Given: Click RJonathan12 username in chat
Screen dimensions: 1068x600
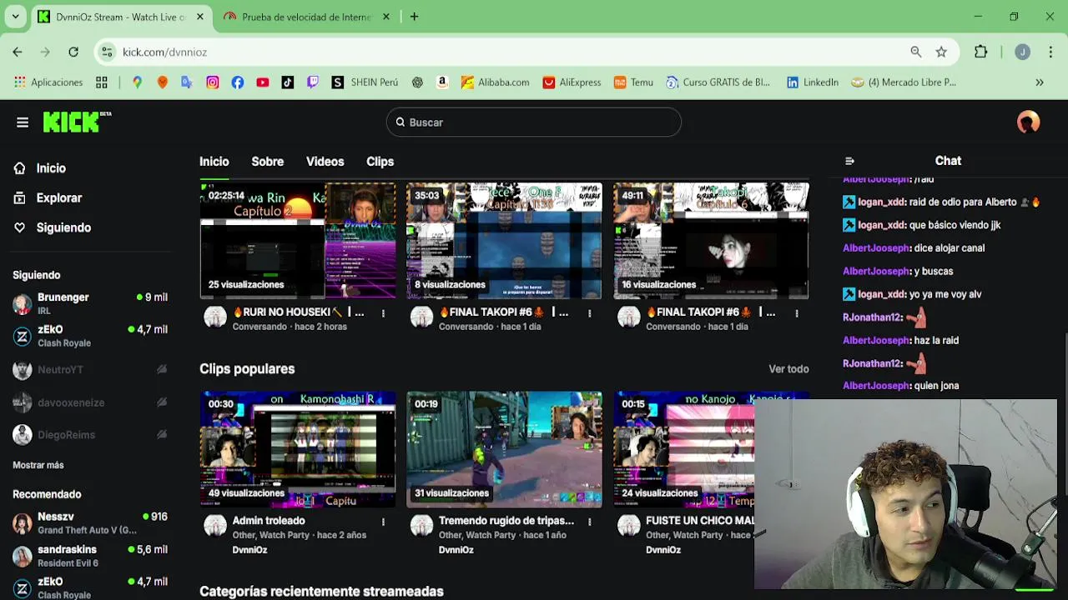Looking at the screenshot, I should point(872,317).
